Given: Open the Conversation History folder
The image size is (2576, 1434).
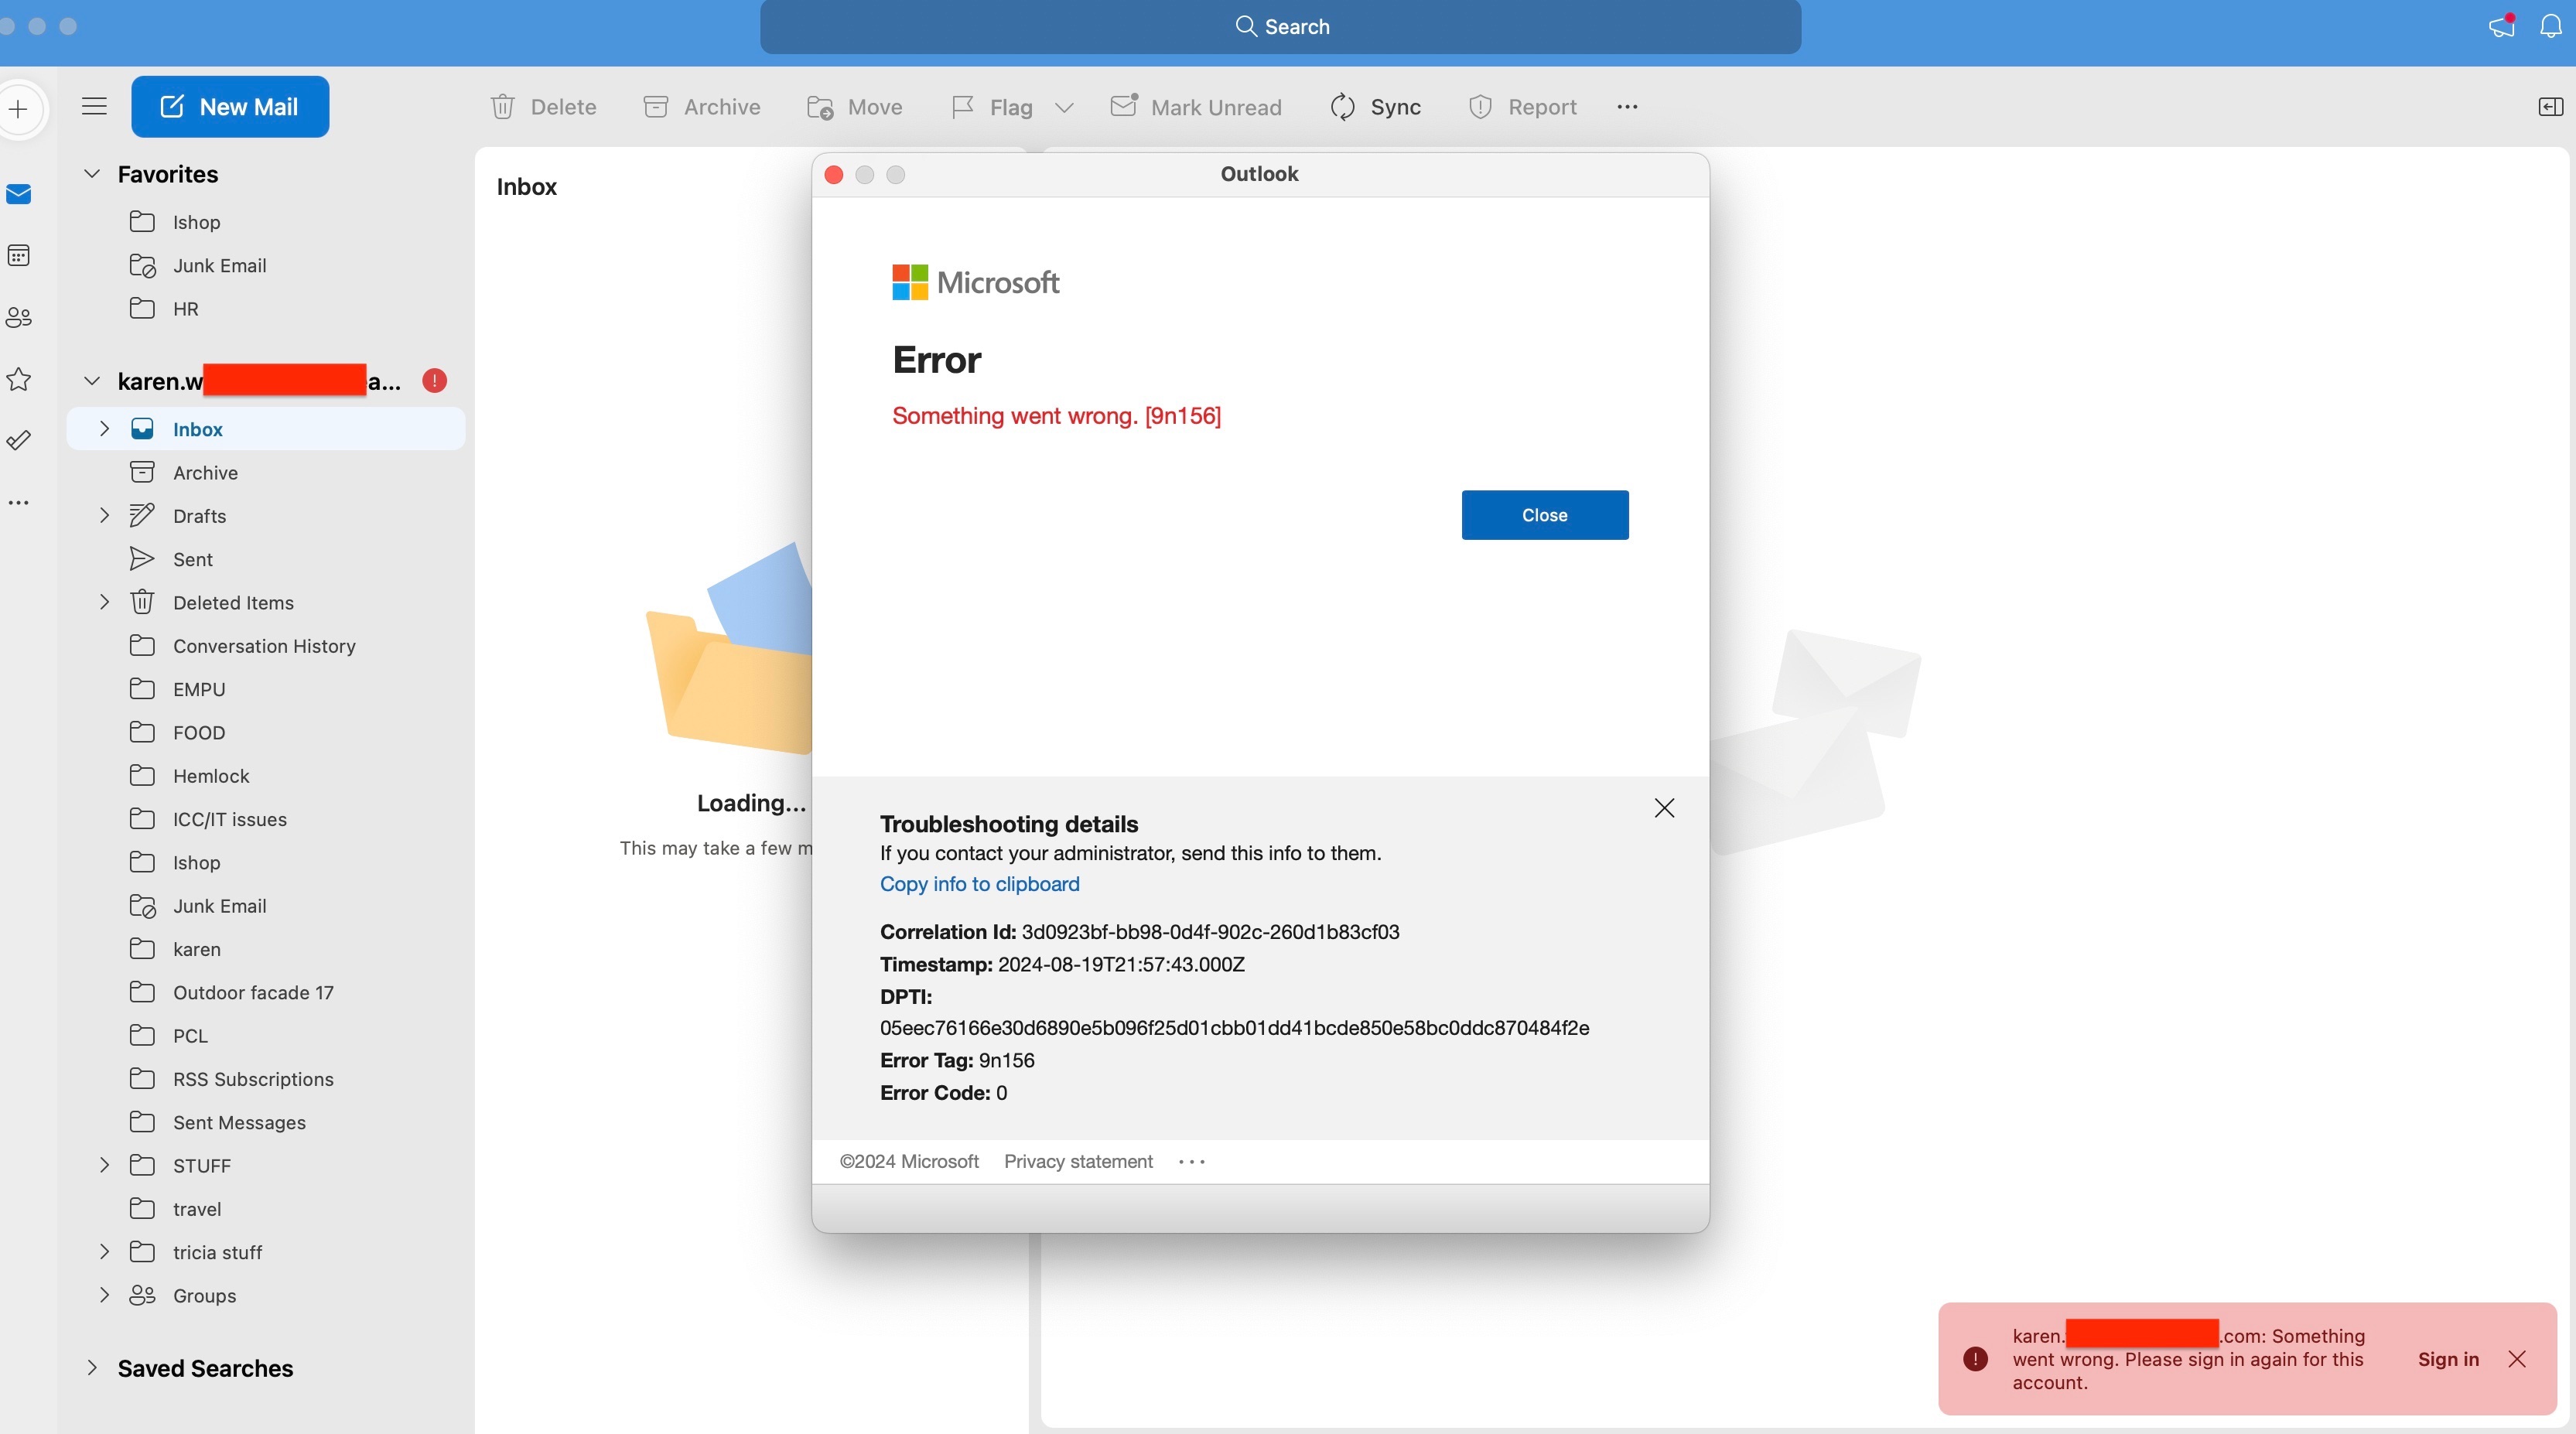Looking at the screenshot, I should pos(264,645).
